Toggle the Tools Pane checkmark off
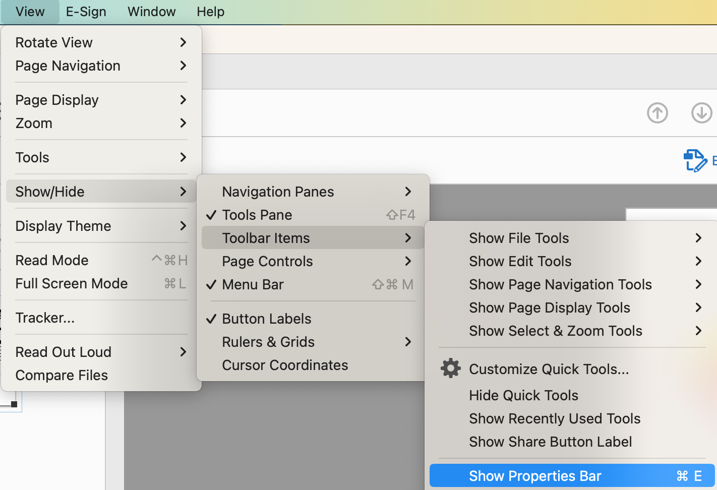717x490 pixels. 257,215
